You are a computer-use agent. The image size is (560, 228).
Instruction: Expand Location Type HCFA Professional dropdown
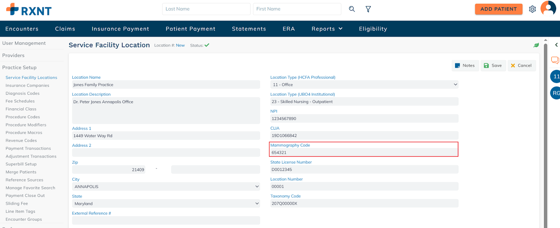pos(364,85)
